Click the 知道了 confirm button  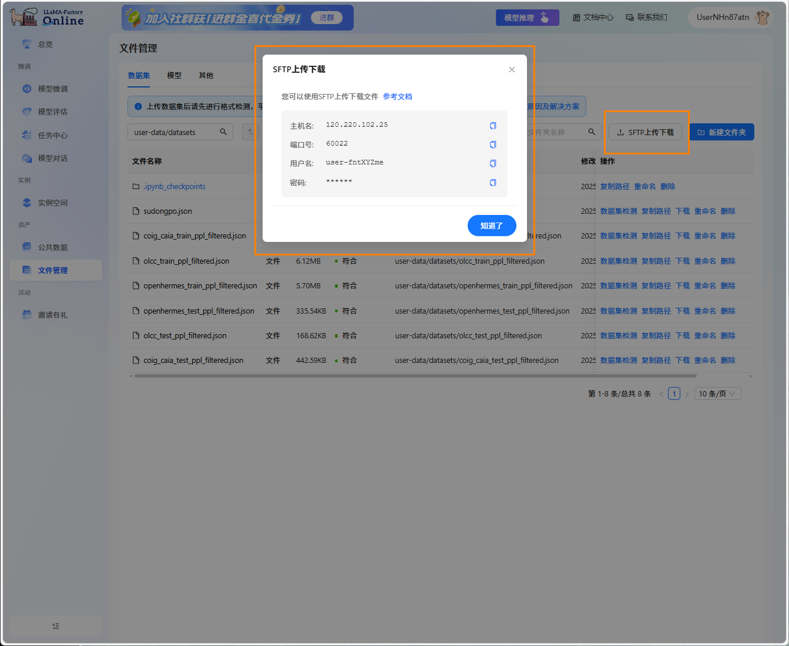[x=492, y=226]
